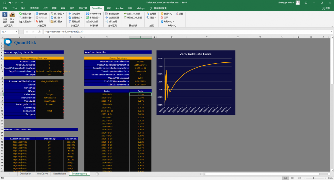Expand 查看对象 view object dropdown
The width and height of the screenshot is (334, 180).
[x=32, y=18]
